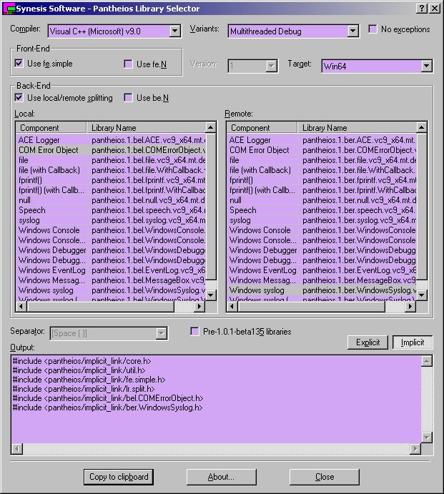
Task: Click Remote list horizontal scrollbar thumb
Action: (x=311, y=306)
